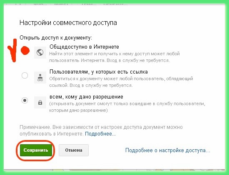Screen dimensions: 229x175
Task: Click description 'открывать документ смогут только вошедшие'
Action: click(127, 107)
